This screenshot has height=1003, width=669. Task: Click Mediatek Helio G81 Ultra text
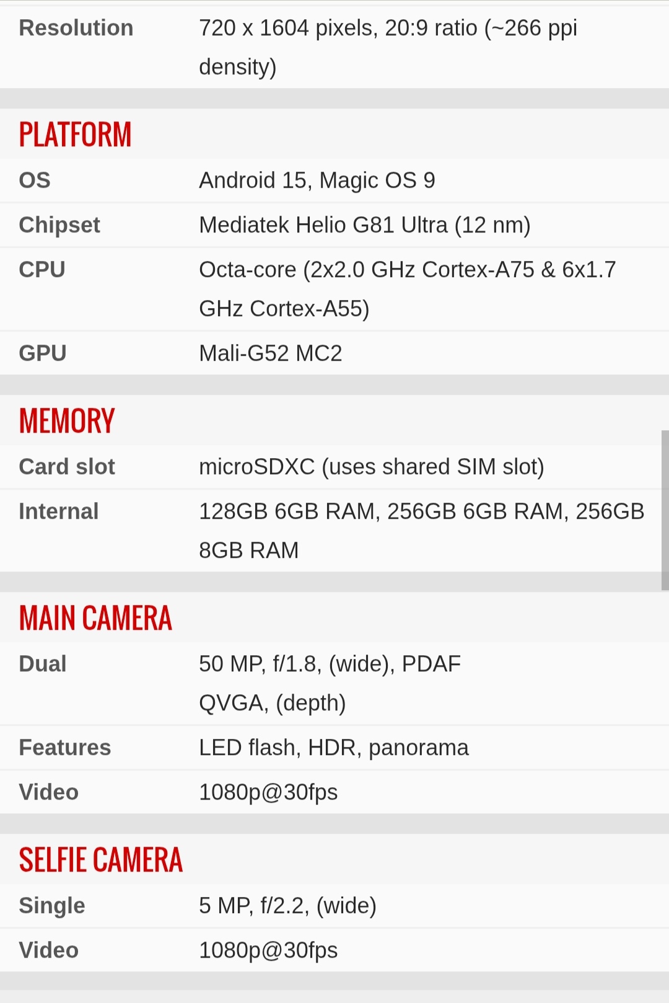point(323,225)
